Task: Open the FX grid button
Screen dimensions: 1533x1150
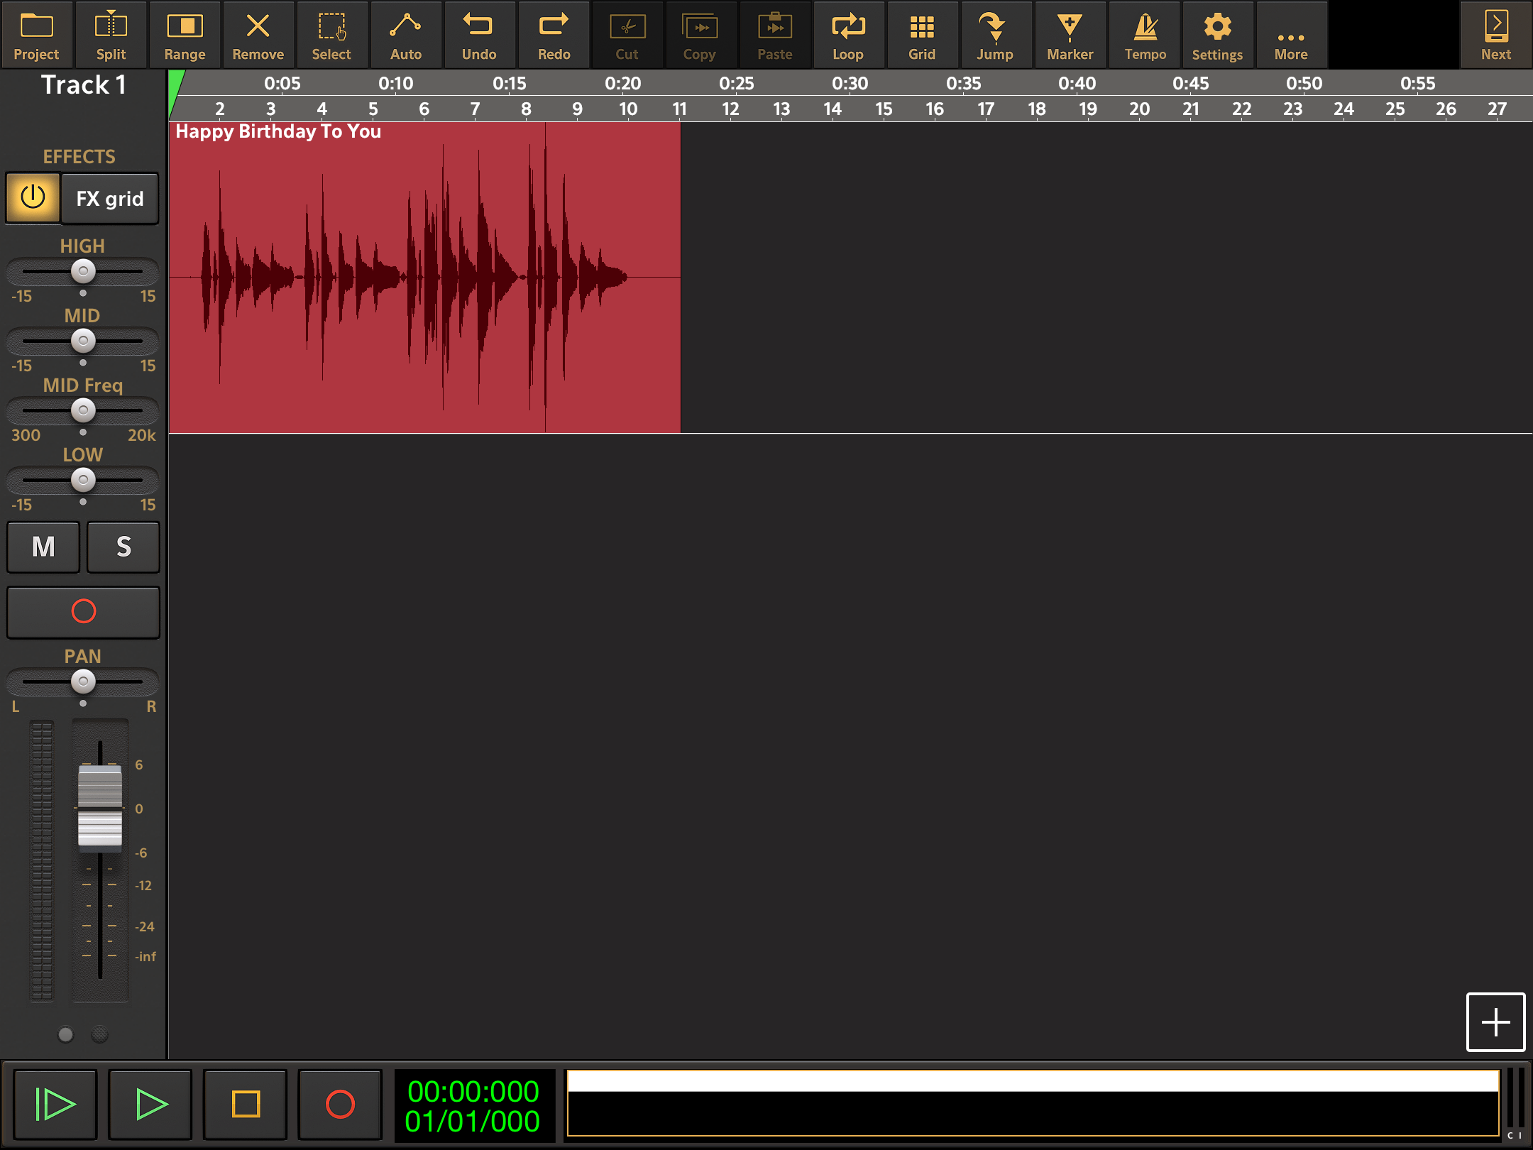Action: (109, 199)
